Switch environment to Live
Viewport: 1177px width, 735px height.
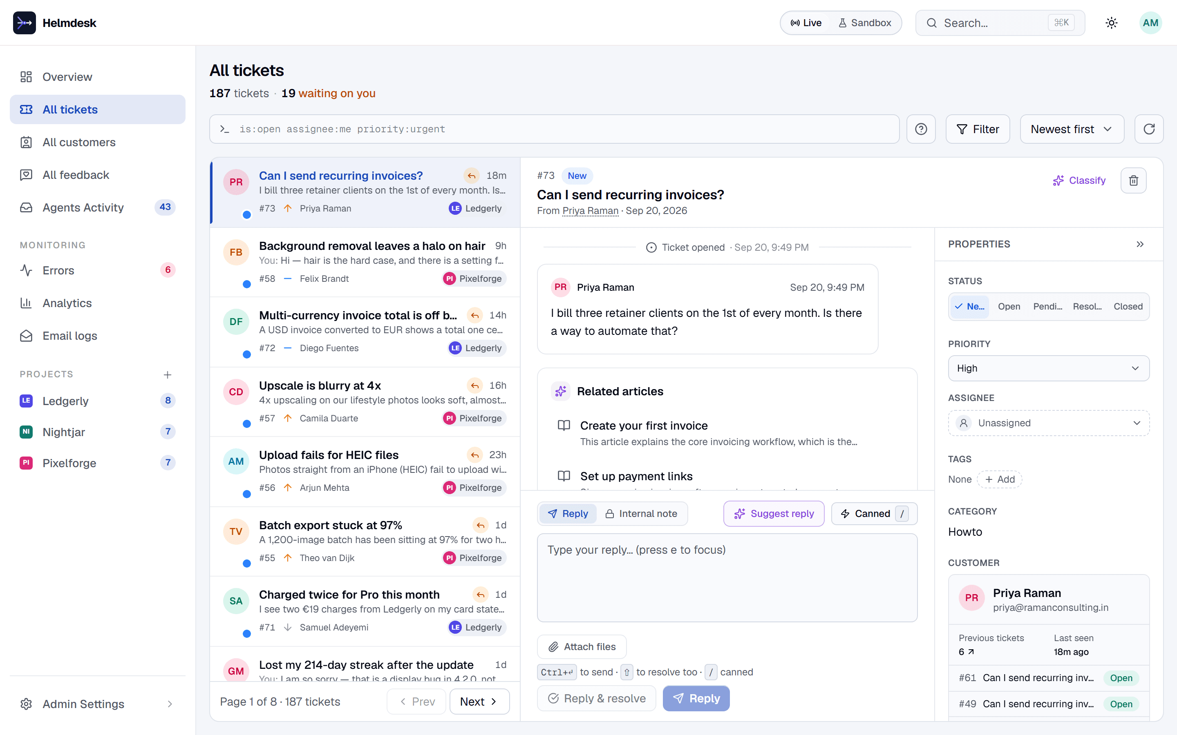coord(806,23)
